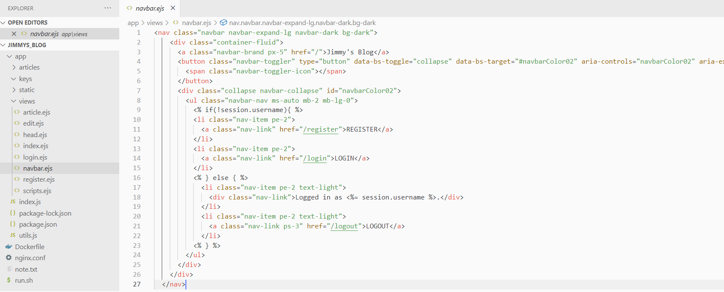
Task: Select the views breadcrumb segment
Action: pos(154,22)
